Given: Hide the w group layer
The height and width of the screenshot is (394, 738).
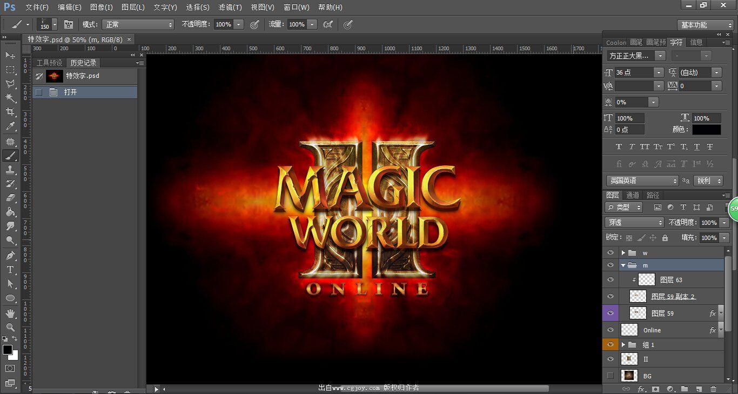Looking at the screenshot, I should [x=610, y=252].
